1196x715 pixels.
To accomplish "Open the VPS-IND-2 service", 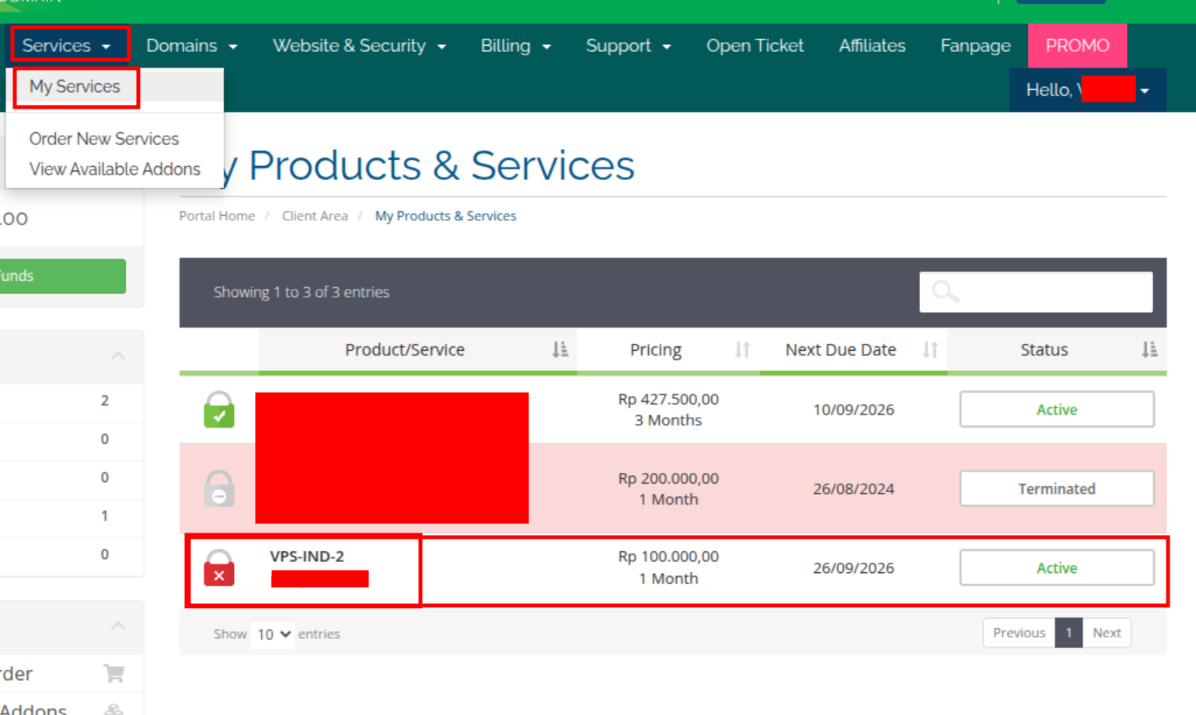I will 307,557.
